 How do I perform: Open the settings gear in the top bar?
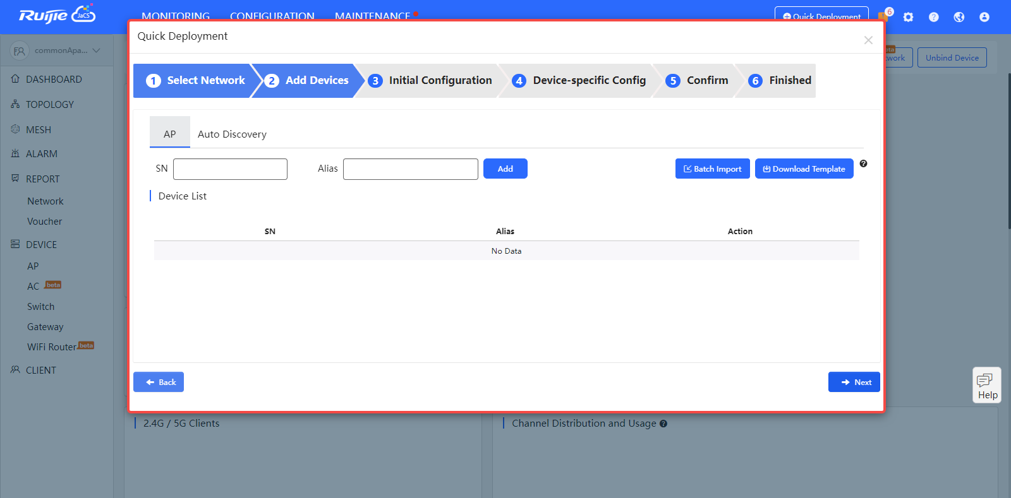coord(908,17)
